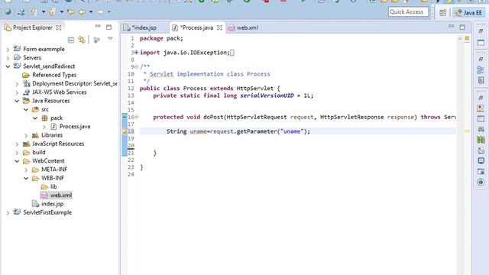Image resolution: width=489 pixels, height=275 pixels.
Task: Maximize the editor area
Action: [x=462, y=27]
